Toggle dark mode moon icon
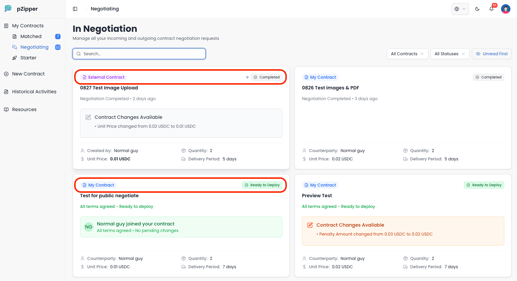 point(477,9)
